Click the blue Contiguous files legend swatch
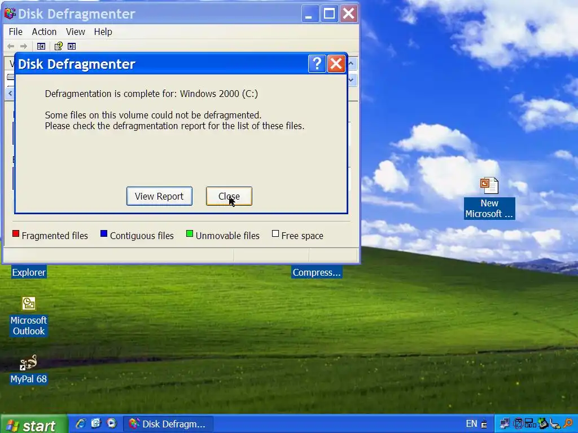 (104, 234)
